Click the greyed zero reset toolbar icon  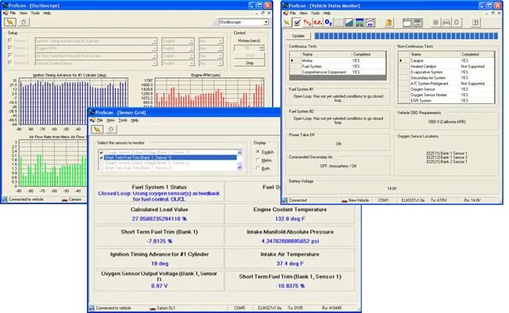tap(457, 23)
